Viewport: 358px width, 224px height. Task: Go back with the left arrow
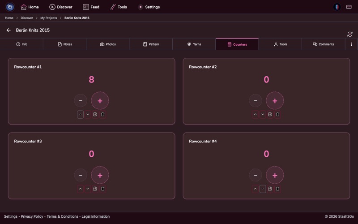click(x=9, y=30)
